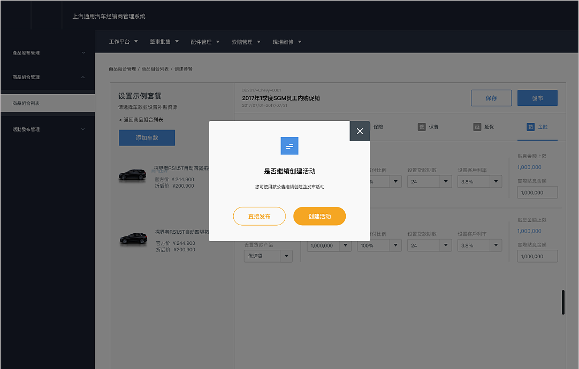Screen dimensions: 579x369
Task: Click the 直接发布 button
Action: click(x=259, y=216)
